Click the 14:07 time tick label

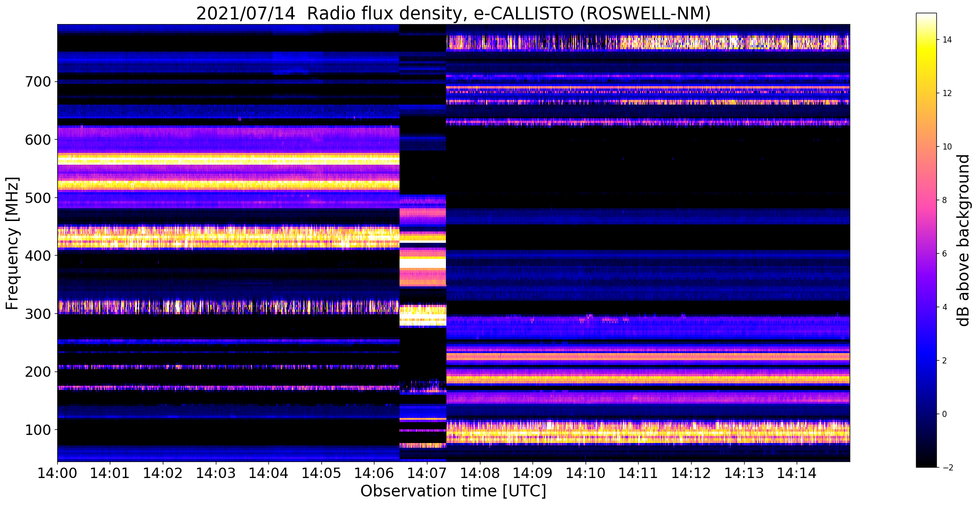pyautogui.click(x=427, y=473)
